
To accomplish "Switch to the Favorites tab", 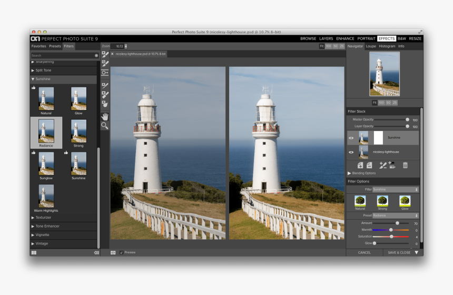I will pos(38,46).
